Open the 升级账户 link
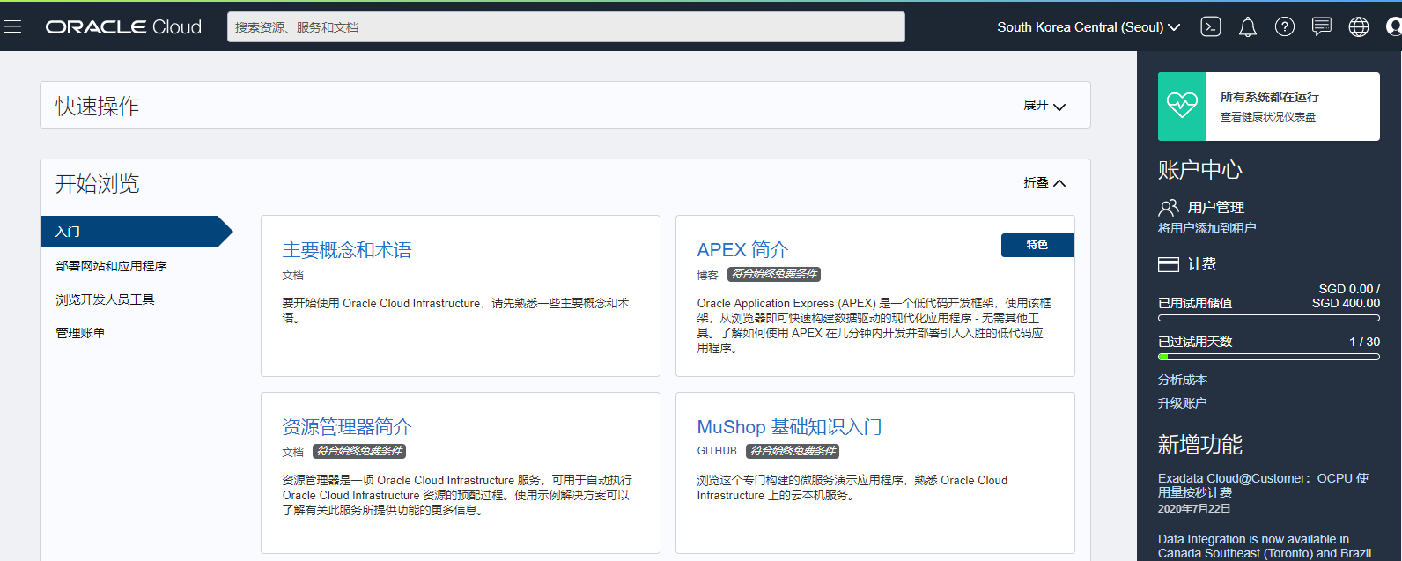Image resolution: width=1402 pixels, height=561 pixels. click(1183, 403)
